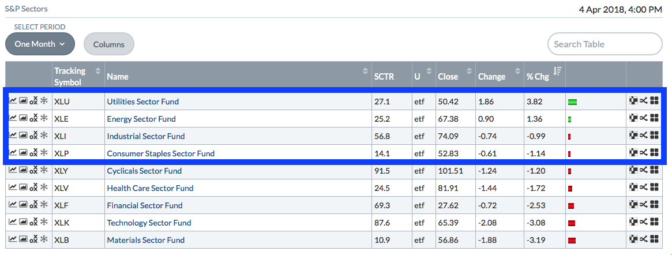
Task: Open the SharpChart line icon for XLY
Action: (x=13, y=170)
